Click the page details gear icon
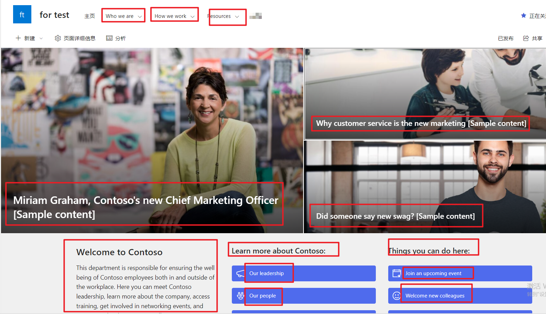This screenshot has width=546, height=314. tap(58, 38)
